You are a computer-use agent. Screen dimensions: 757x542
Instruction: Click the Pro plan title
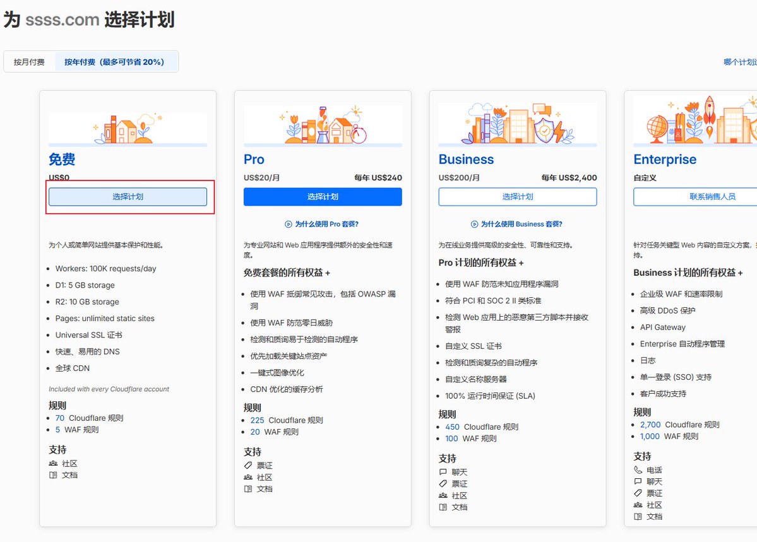point(254,159)
